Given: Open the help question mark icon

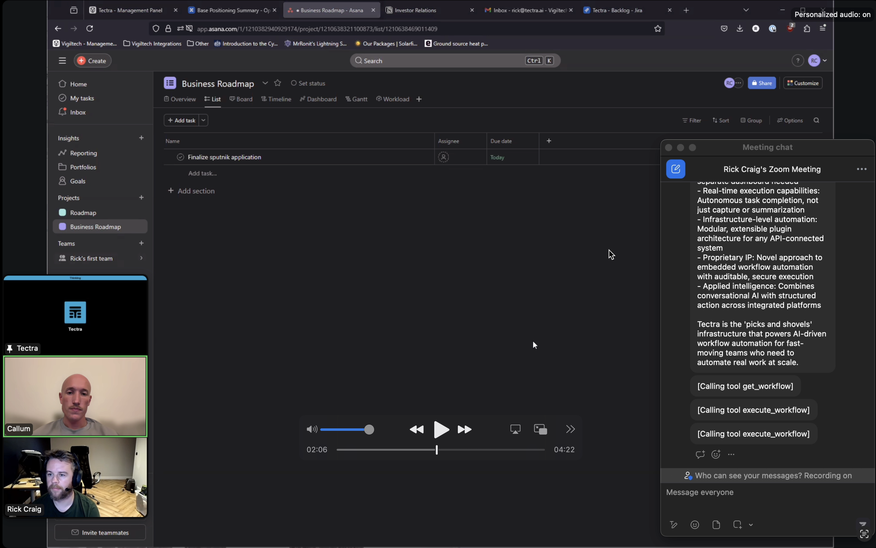Looking at the screenshot, I should pos(797,60).
